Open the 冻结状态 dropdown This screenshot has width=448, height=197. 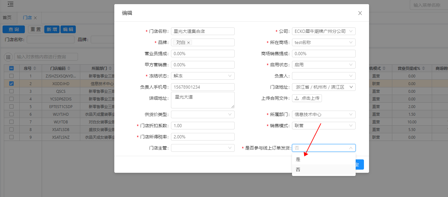click(x=203, y=76)
